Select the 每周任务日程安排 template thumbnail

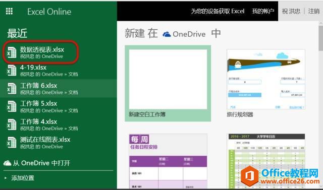pyautogui.click(x=168, y=162)
